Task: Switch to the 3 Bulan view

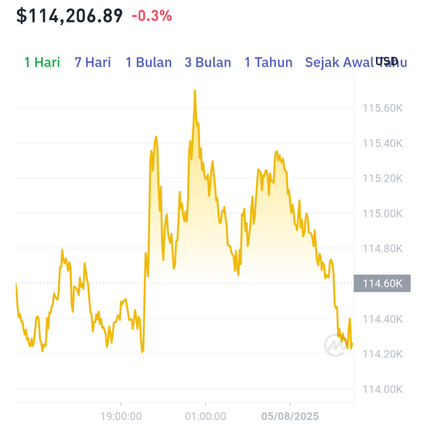Action: pos(208,62)
